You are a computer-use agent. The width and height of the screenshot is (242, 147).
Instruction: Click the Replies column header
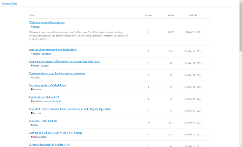pyautogui.click(x=148, y=15)
